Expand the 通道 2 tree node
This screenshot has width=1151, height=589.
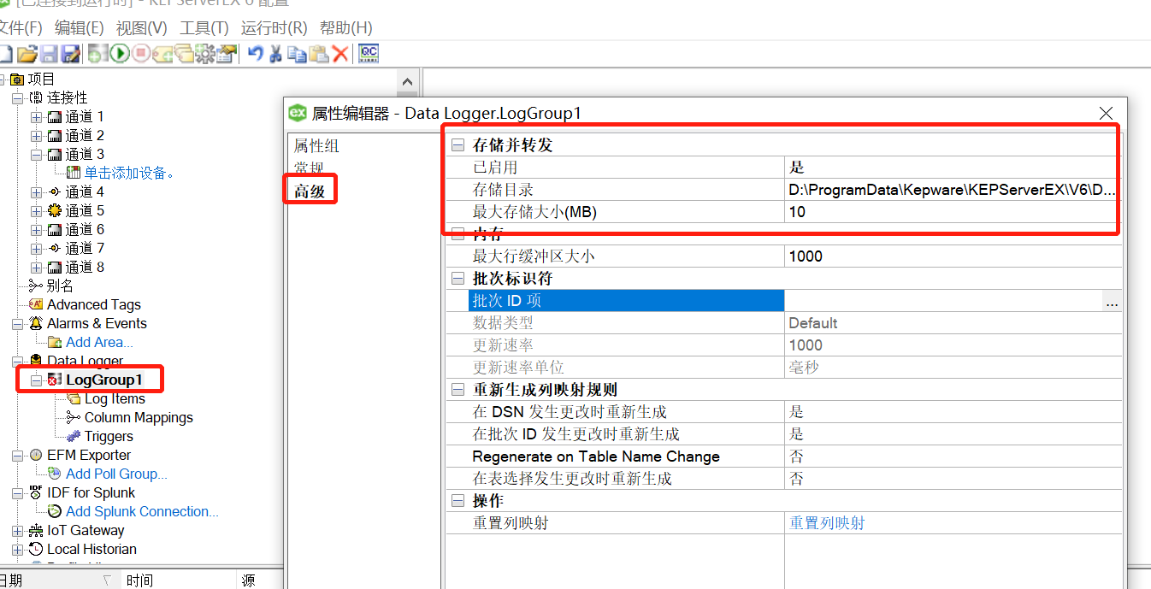pyautogui.click(x=36, y=135)
